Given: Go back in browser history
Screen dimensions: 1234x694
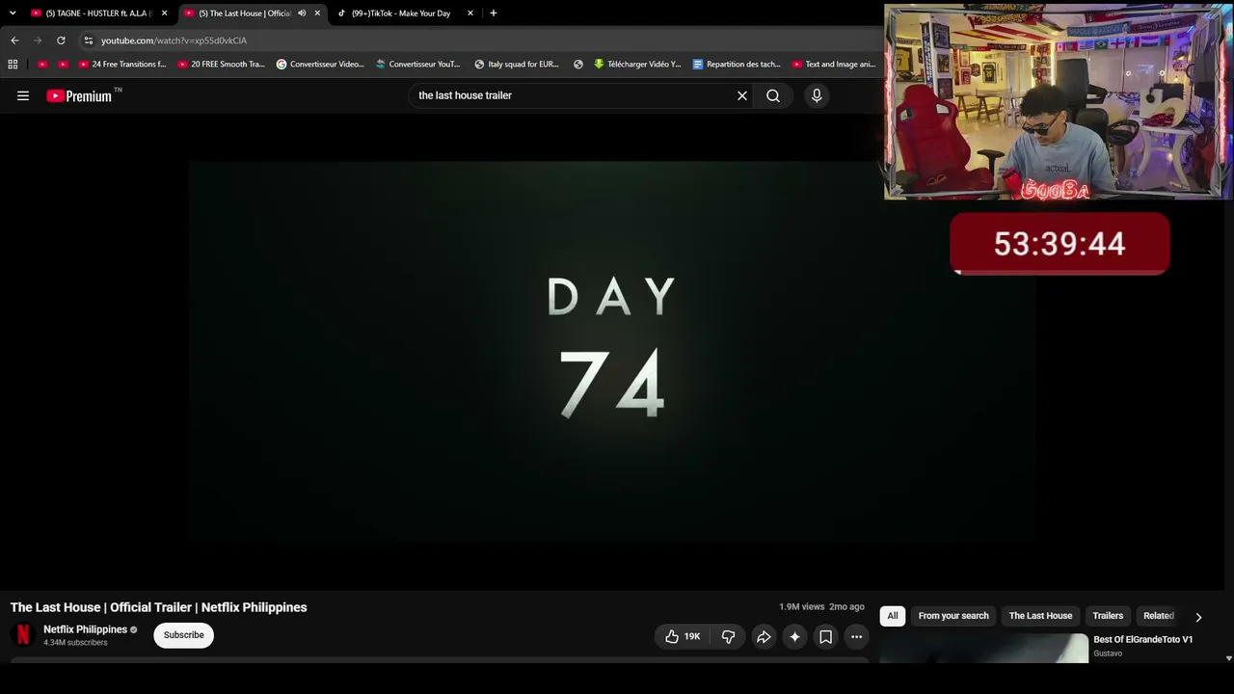Looking at the screenshot, I should tap(14, 40).
